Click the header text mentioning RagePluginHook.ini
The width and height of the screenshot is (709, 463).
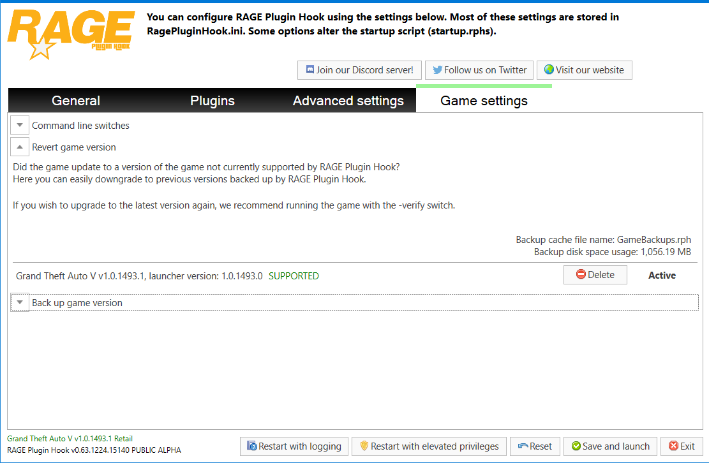(x=382, y=24)
